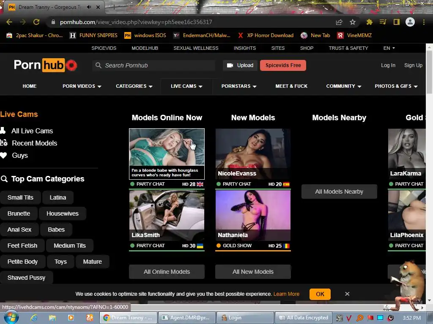Open the Extensions puzzle icon

[x=369, y=22]
